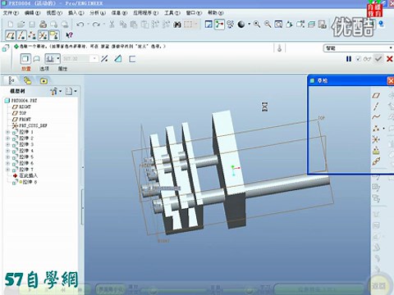Toggle datum planes display
This screenshot has width=394, height=295.
click(x=11, y=35)
